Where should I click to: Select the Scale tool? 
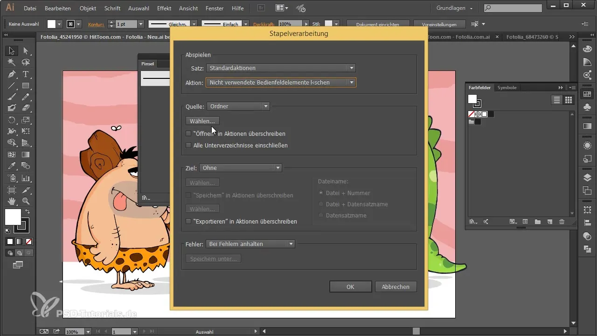[x=26, y=120]
